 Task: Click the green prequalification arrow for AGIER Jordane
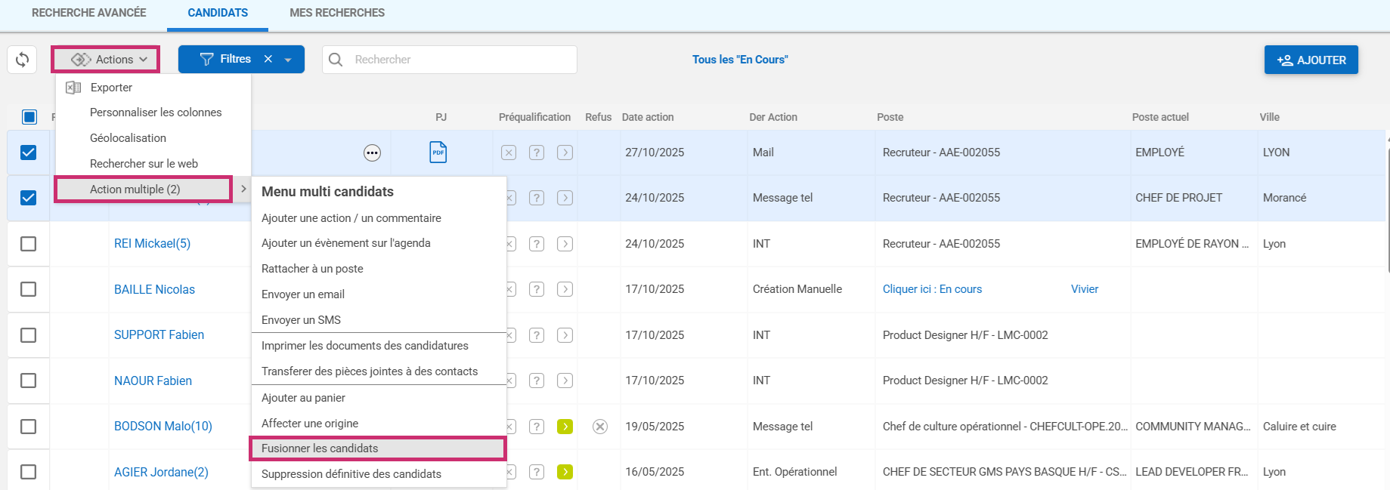[x=565, y=472]
